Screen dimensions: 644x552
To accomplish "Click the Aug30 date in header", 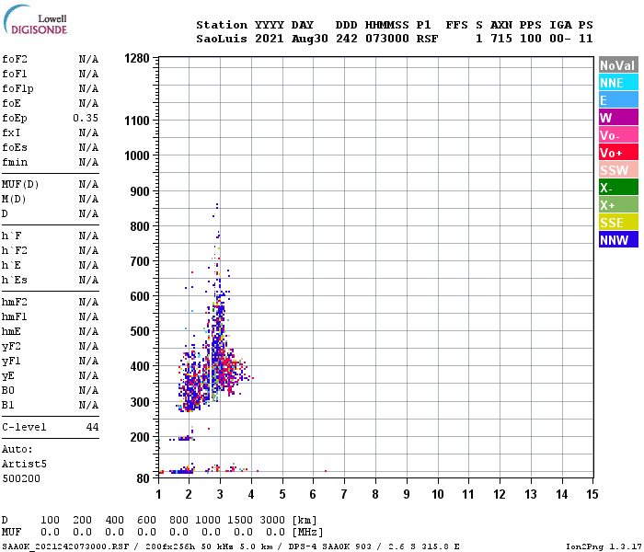I will point(310,39).
